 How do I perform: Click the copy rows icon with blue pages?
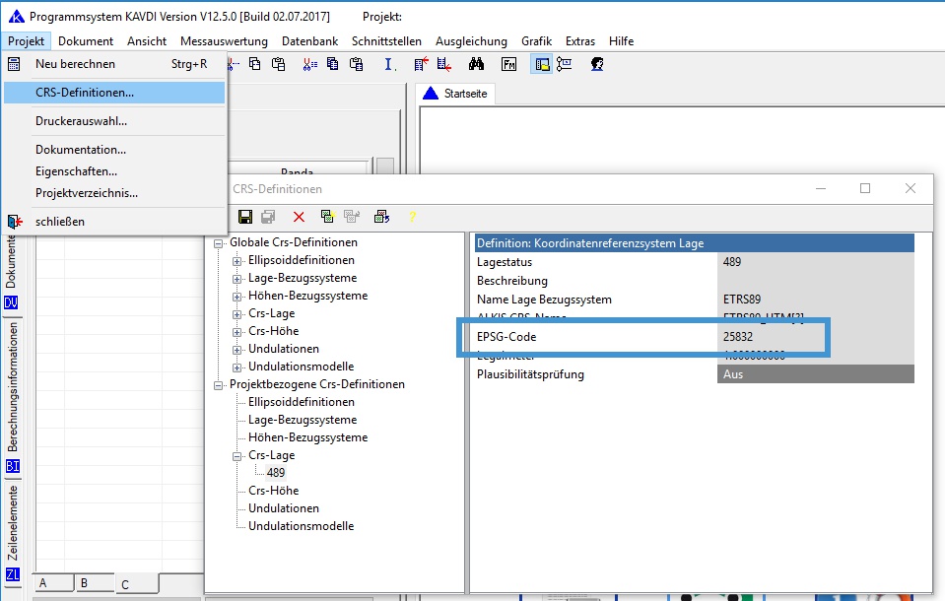tap(333, 64)
